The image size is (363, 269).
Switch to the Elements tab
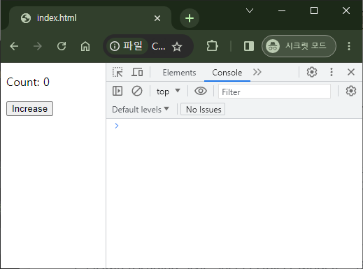[x=179, y=73]
